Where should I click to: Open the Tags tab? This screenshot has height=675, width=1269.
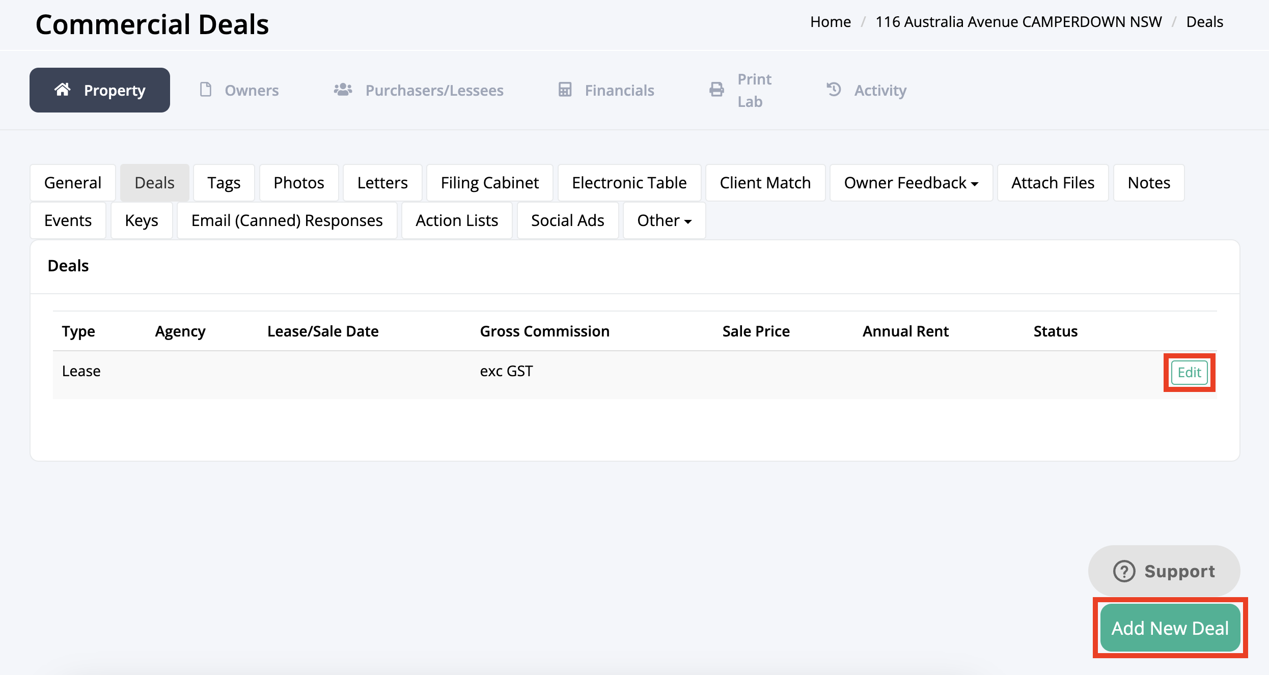coord(224,183)
